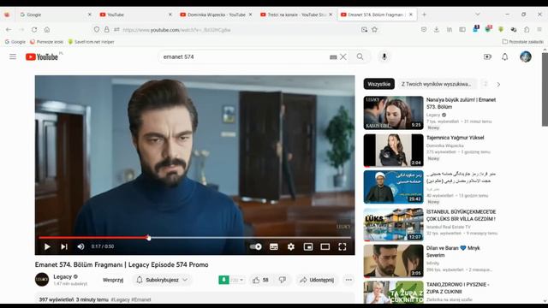
Task: Open the SaveFrom.net Helper bookmark
Action: coord(91,42)
